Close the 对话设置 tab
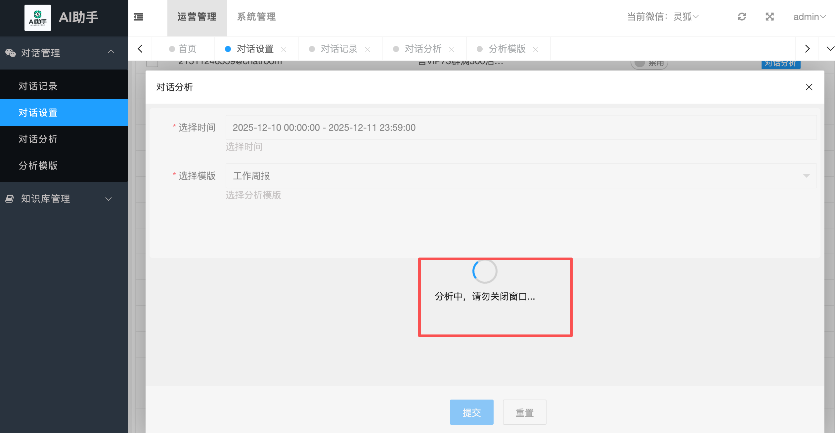 [284, 50]
